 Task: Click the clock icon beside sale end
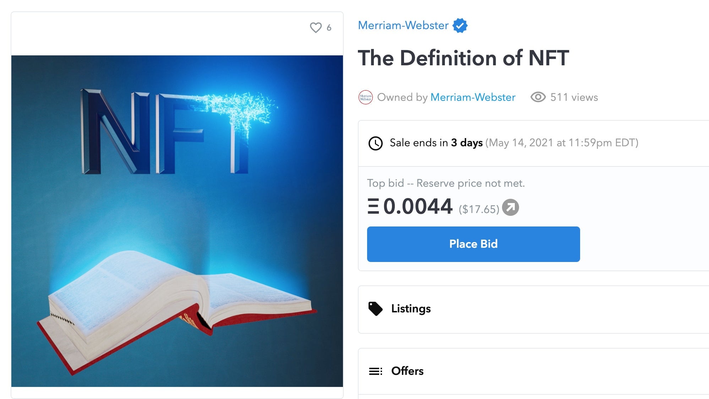coord(375,143)
